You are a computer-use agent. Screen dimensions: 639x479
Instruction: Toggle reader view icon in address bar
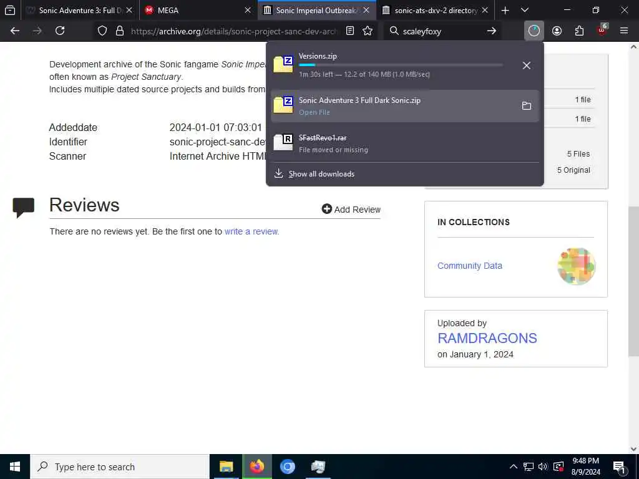point(349,31)
